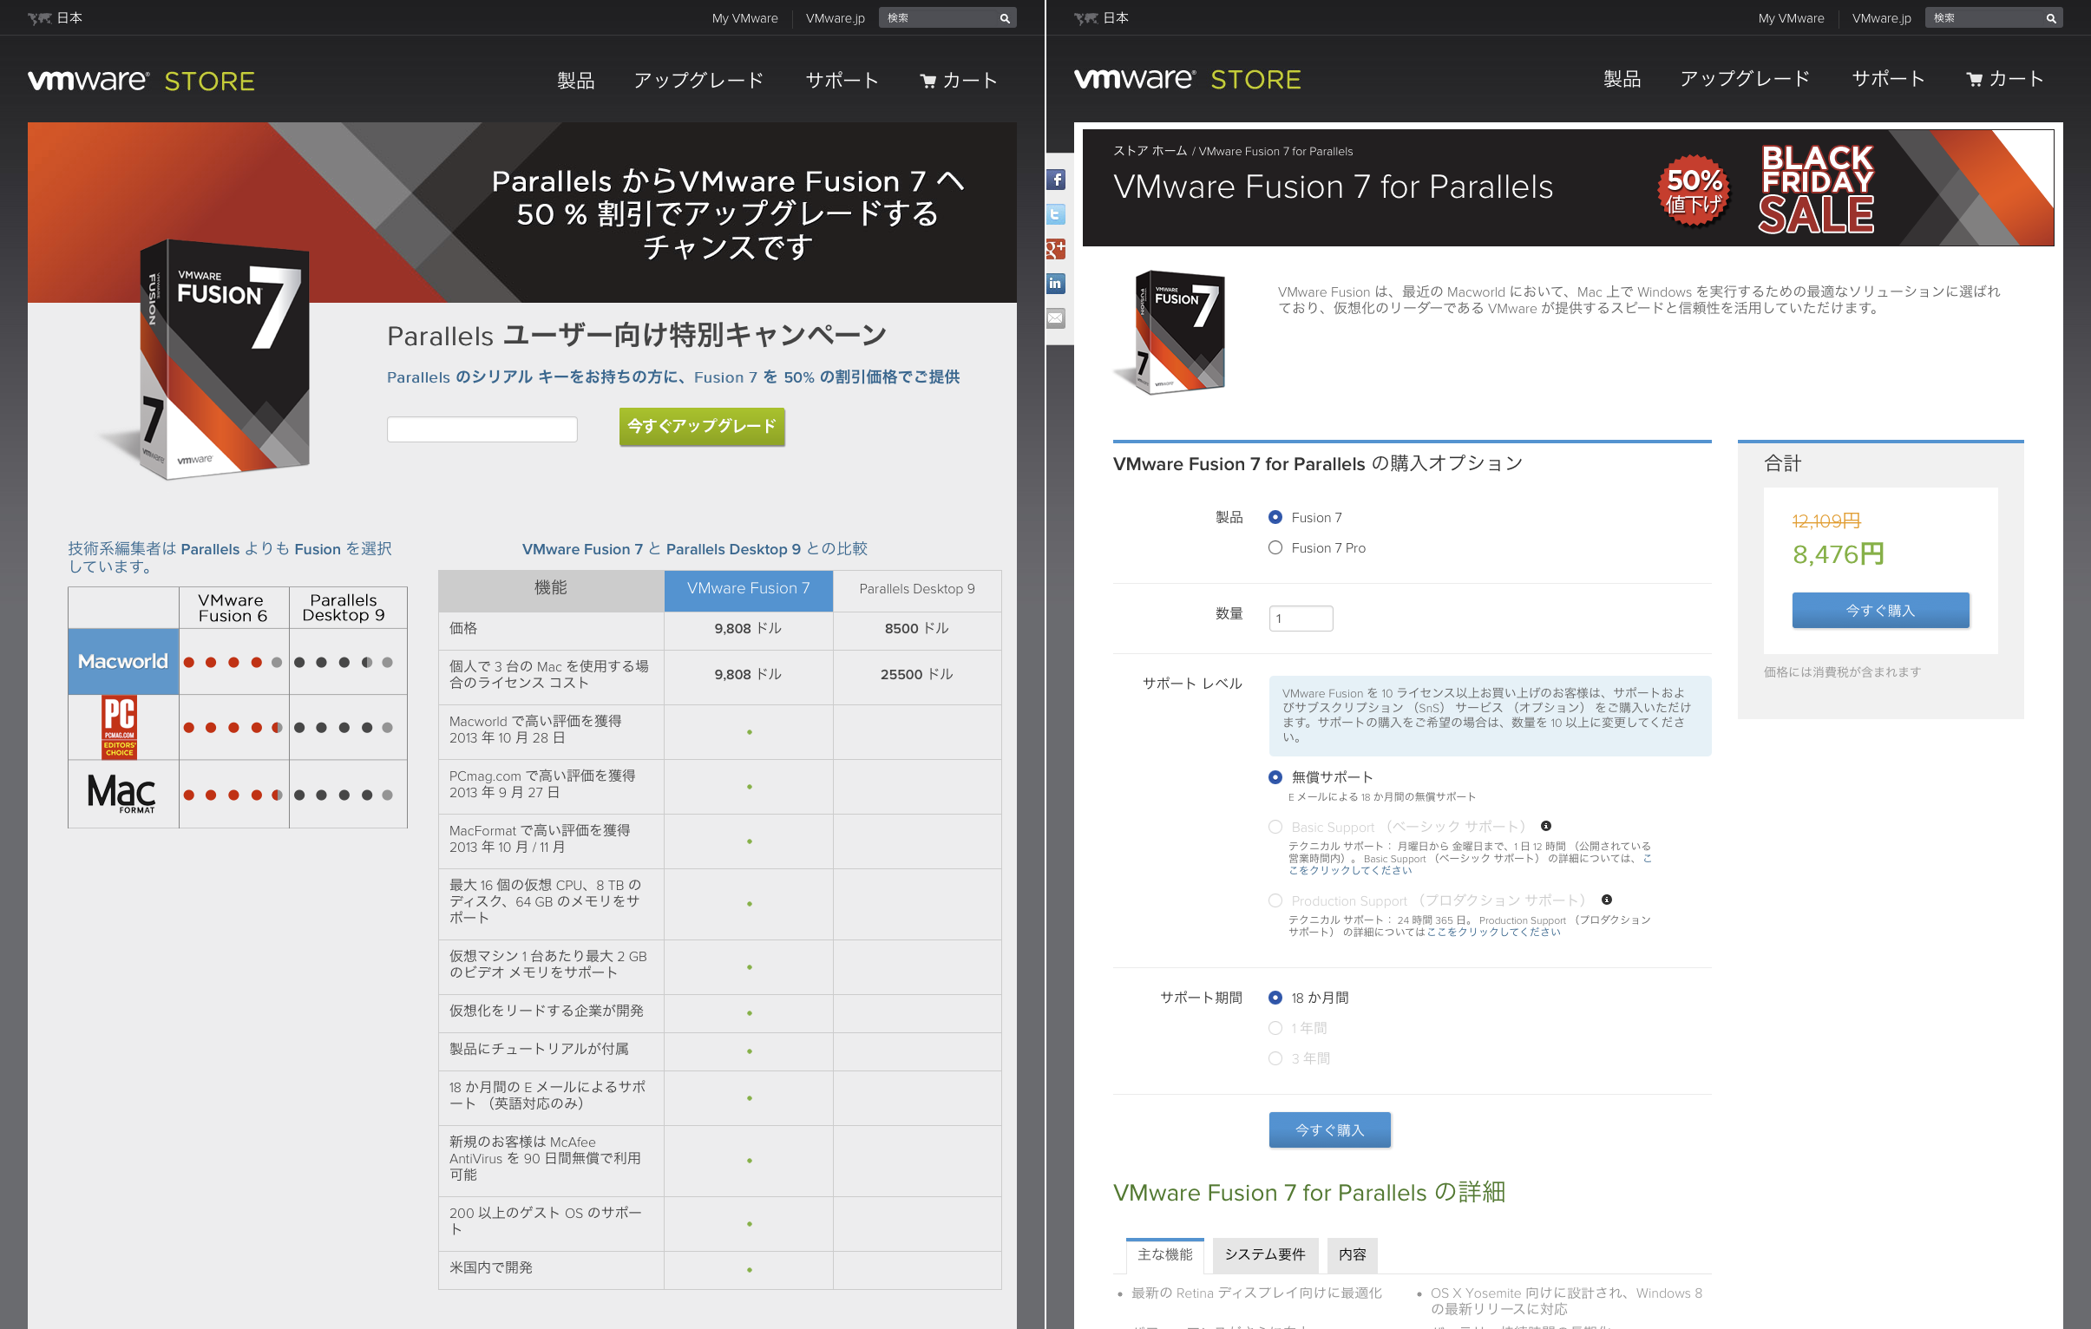Screen dimensions: 2091x1329
Task: Click the email share icon
Action: [1056, 318]
